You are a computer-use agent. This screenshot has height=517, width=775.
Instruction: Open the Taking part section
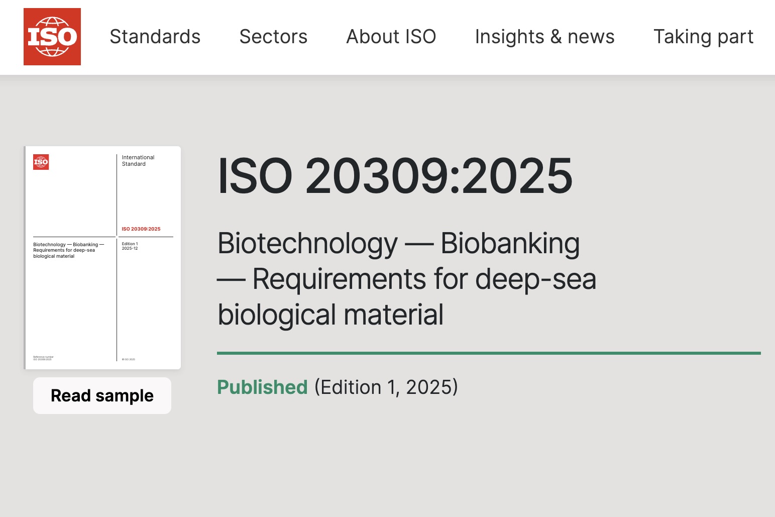click(x=703, y=37)
